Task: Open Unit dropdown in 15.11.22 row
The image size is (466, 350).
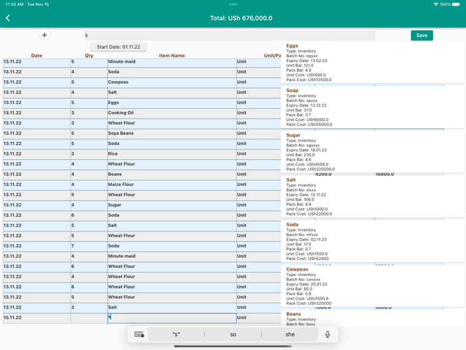Action: tap(258, 318)
